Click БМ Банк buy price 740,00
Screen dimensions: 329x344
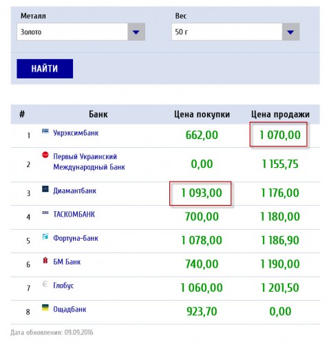pos(202,264)
